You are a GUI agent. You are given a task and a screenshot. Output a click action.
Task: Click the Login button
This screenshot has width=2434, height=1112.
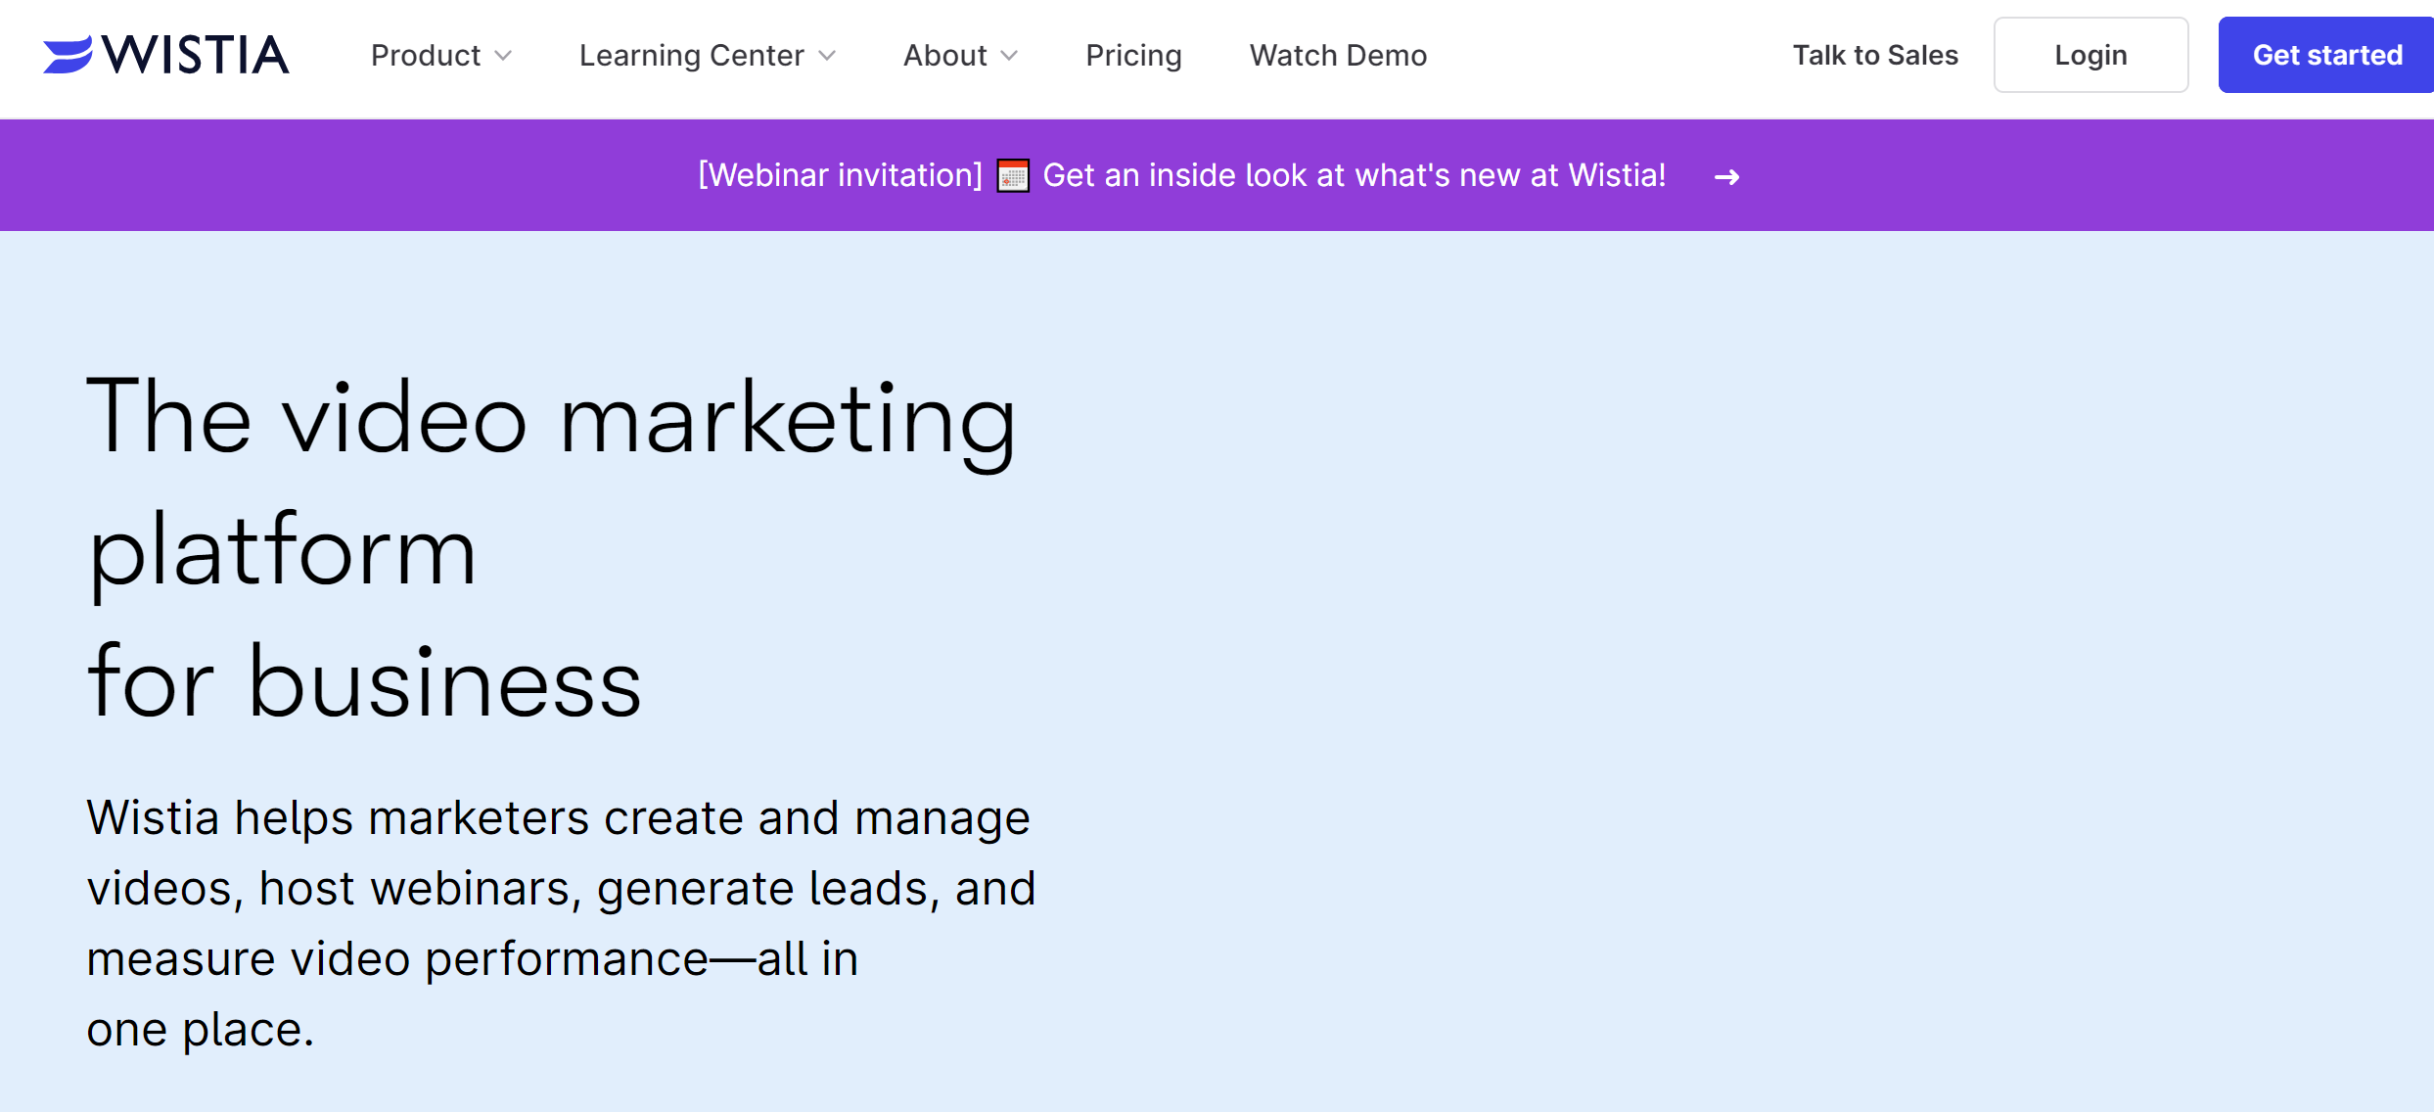tap(2090, 55)
